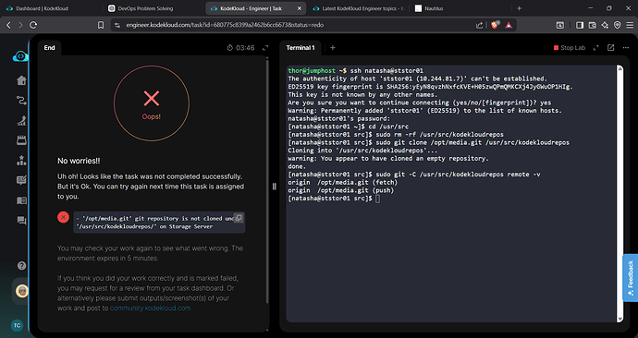Click the task panel vertical scrollbar

pos(267,181)
